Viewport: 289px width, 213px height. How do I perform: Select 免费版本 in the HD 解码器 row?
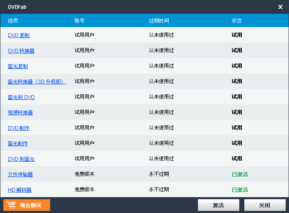coord(84,190)
